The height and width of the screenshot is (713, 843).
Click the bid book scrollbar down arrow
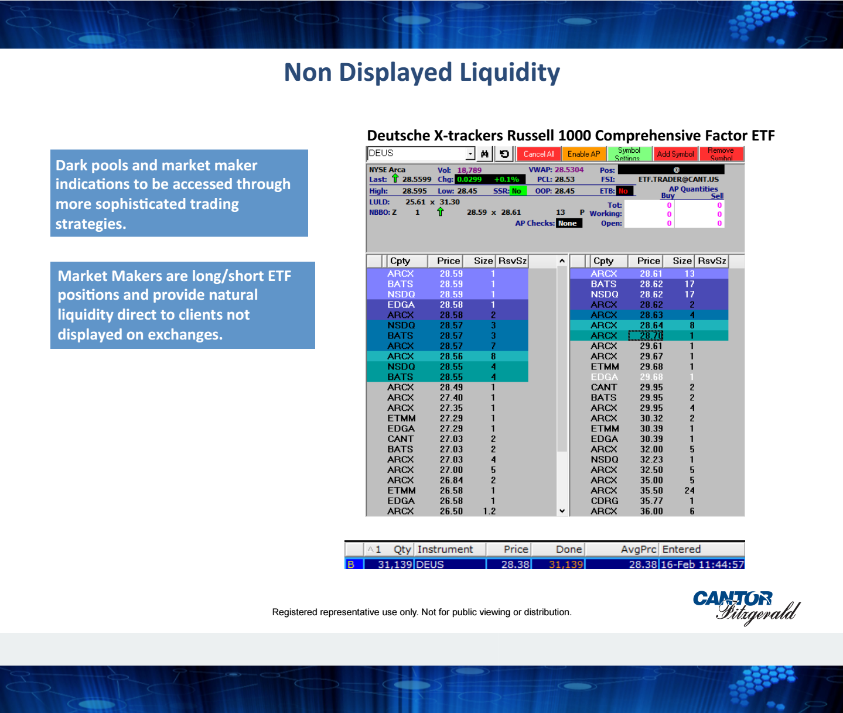(562, 511)
